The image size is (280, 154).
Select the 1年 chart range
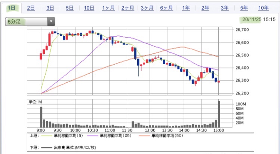click(x=186, y=8)
